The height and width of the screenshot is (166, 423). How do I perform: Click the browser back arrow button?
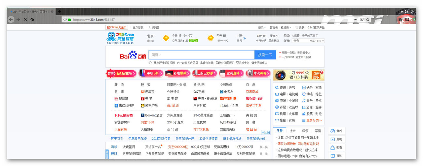[x=11, y=19]
